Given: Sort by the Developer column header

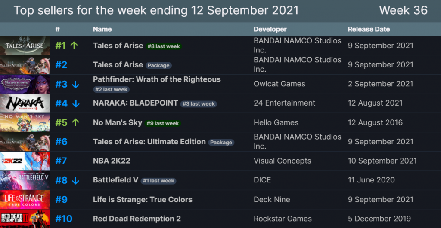Looking at the screenshot, I should 270,29.
